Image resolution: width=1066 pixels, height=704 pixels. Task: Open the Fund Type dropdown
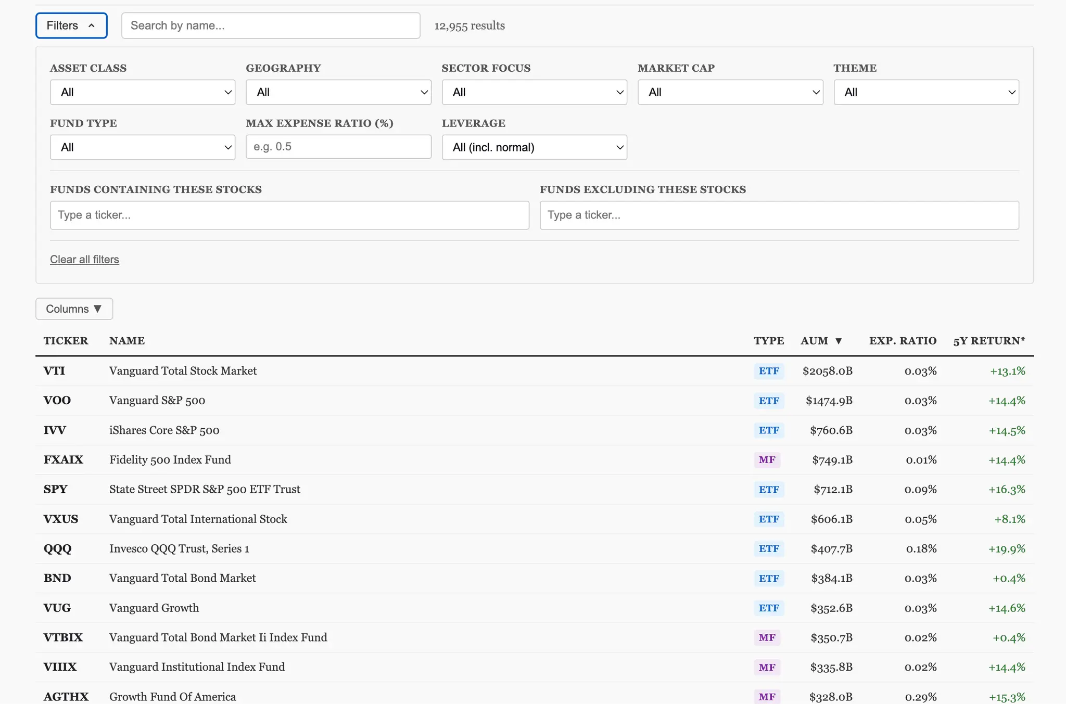pyautogui.click(x=143, y=147)
